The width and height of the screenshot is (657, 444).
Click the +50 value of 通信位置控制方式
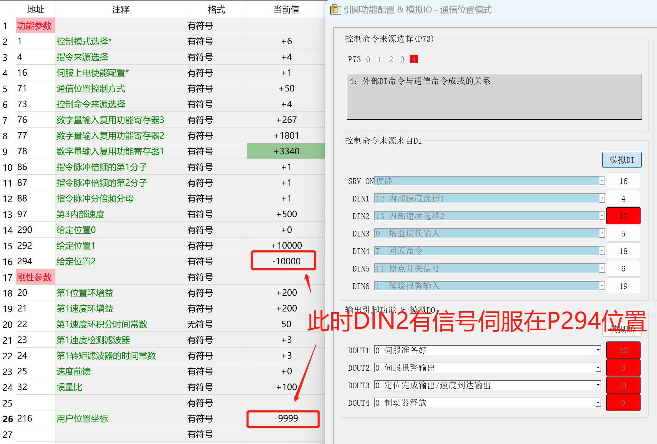pyautogui.click(x=286, y=89)
